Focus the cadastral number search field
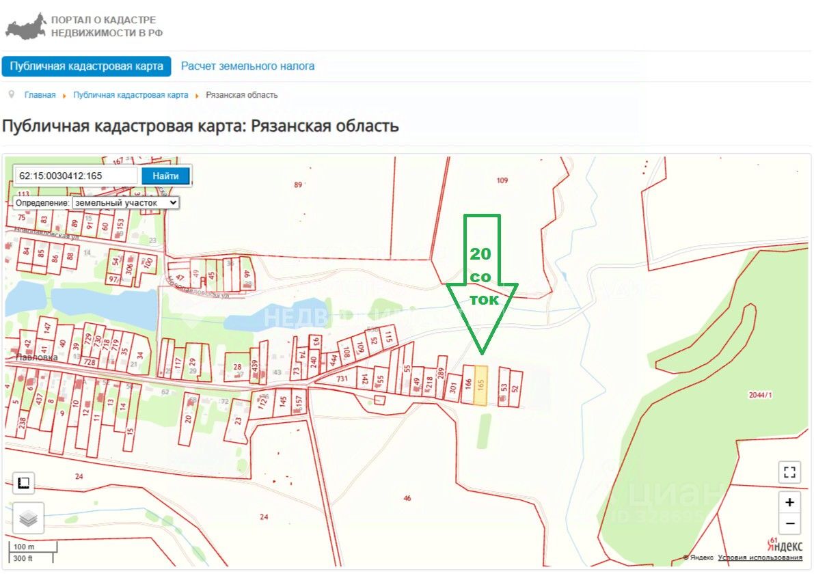This screenshot has height=578, width=814. [77, 176]
